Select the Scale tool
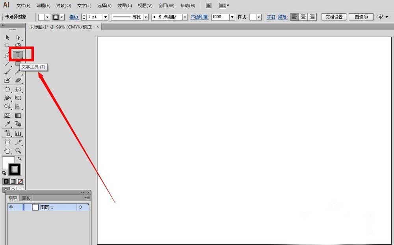Screen dimensions: 394x245 [x=18, y=89]
